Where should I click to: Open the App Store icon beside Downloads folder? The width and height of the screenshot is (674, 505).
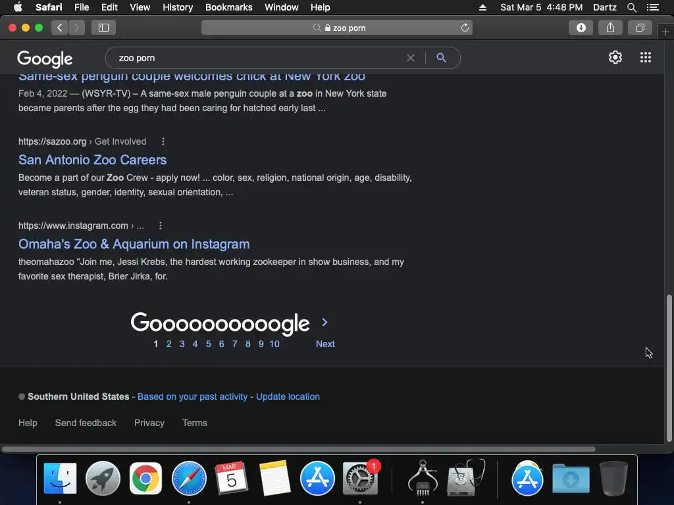tap(527, 479)
